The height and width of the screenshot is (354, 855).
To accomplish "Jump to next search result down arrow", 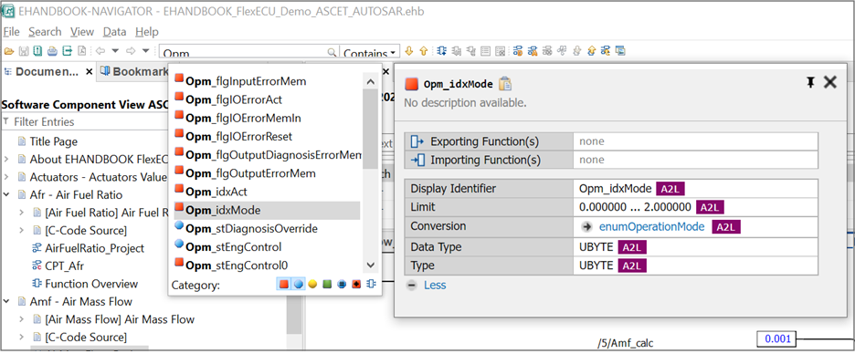I will 408,51.
